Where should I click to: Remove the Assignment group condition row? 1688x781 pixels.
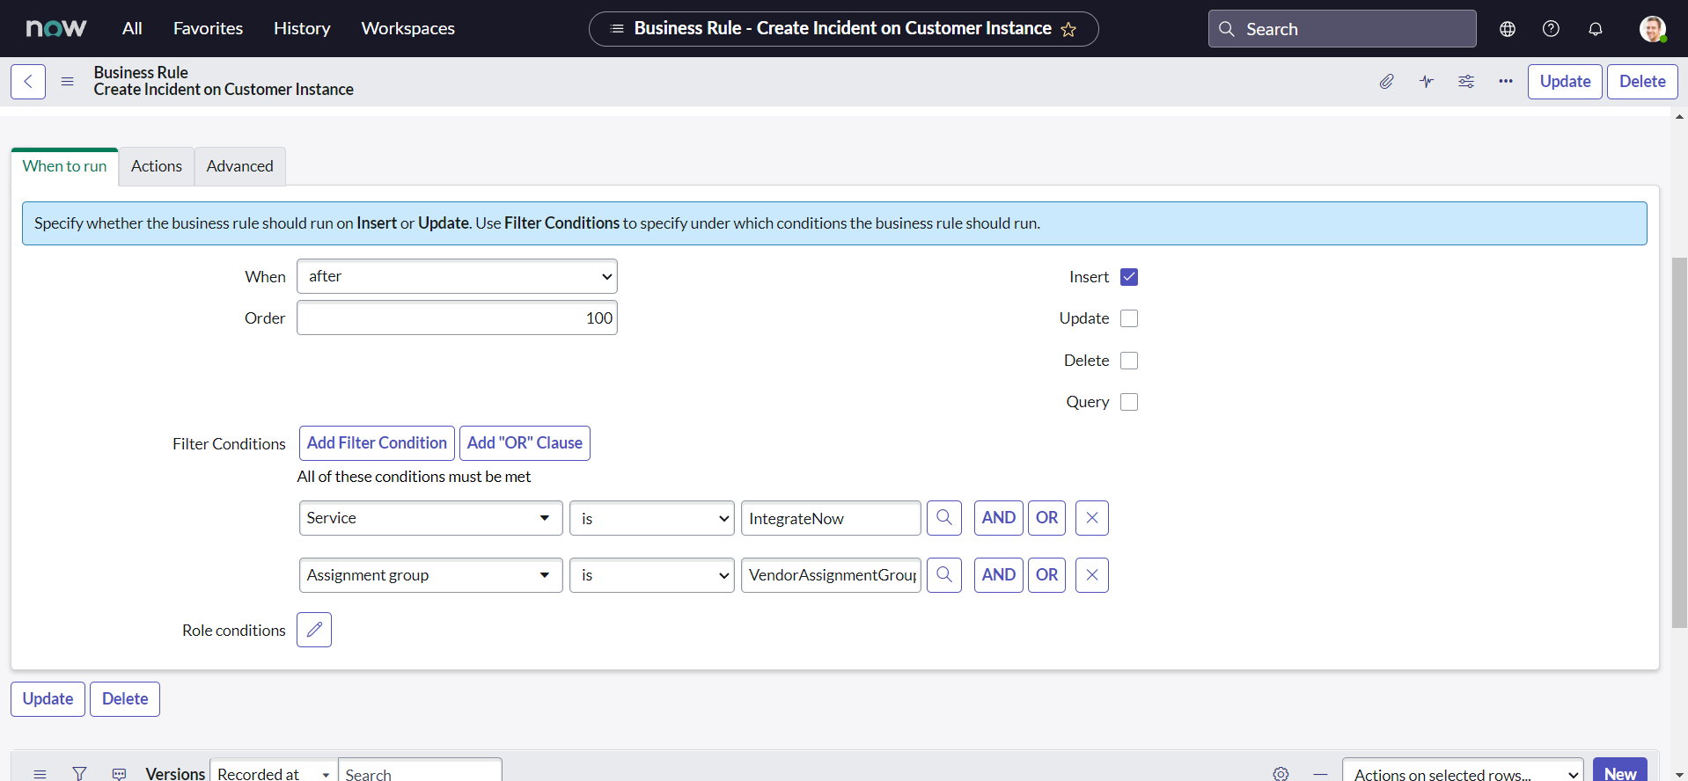coord(1092,575)
